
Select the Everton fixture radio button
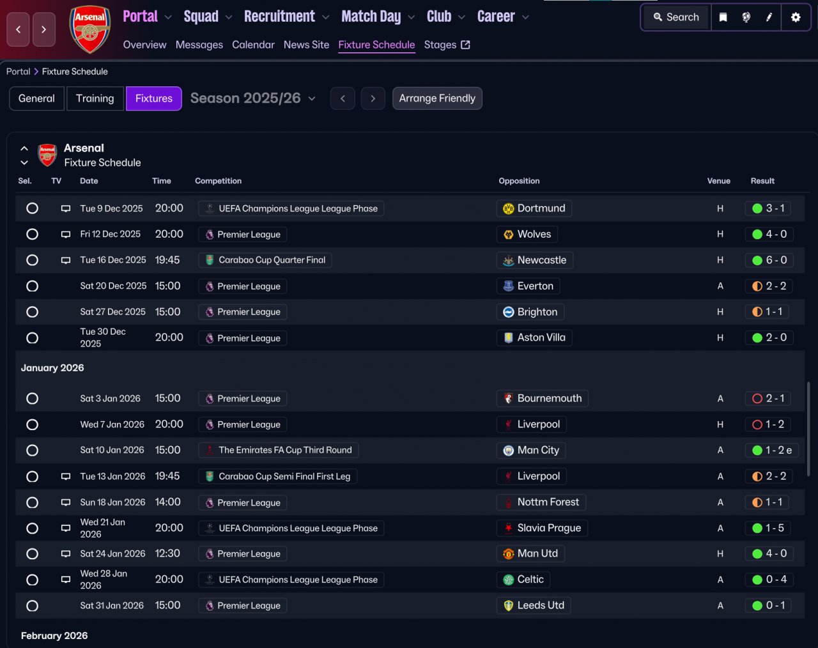pos(32,286)
